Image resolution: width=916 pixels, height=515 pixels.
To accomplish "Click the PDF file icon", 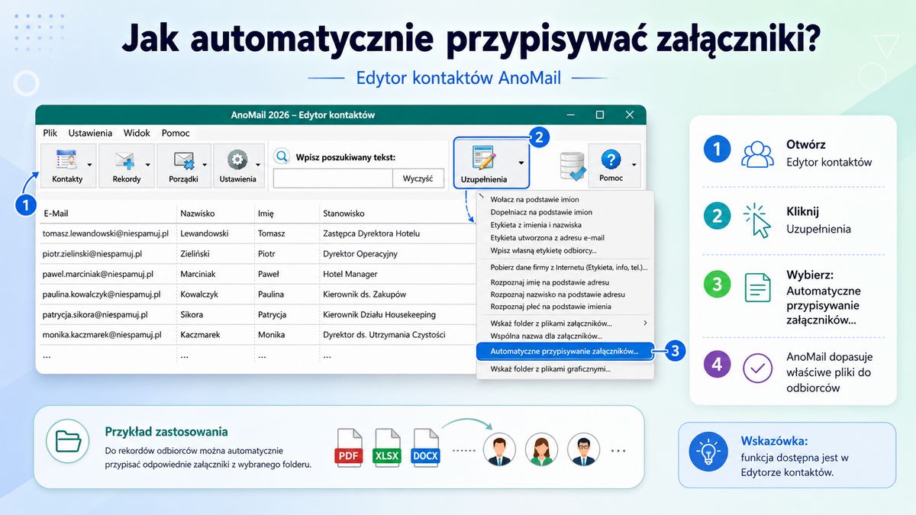I will tap(349, 447).
